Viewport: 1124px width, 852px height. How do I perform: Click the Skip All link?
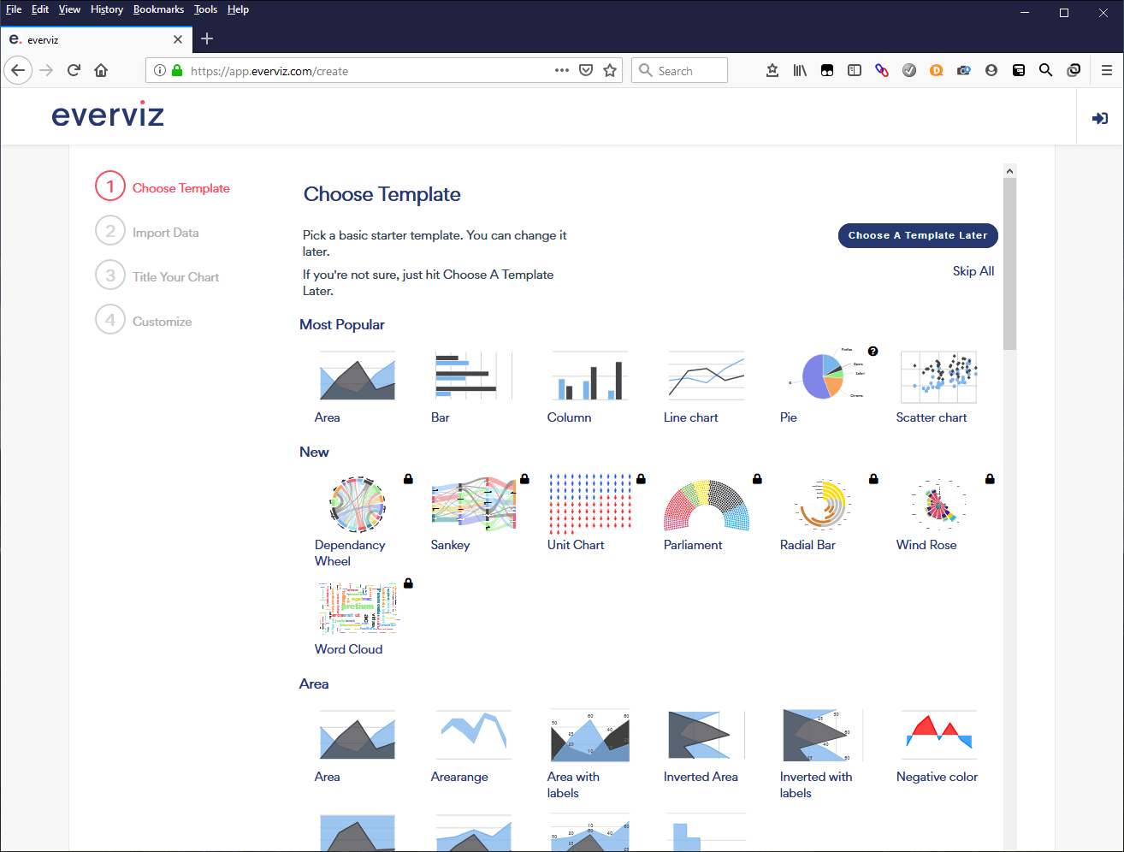[x=973, y=270]
